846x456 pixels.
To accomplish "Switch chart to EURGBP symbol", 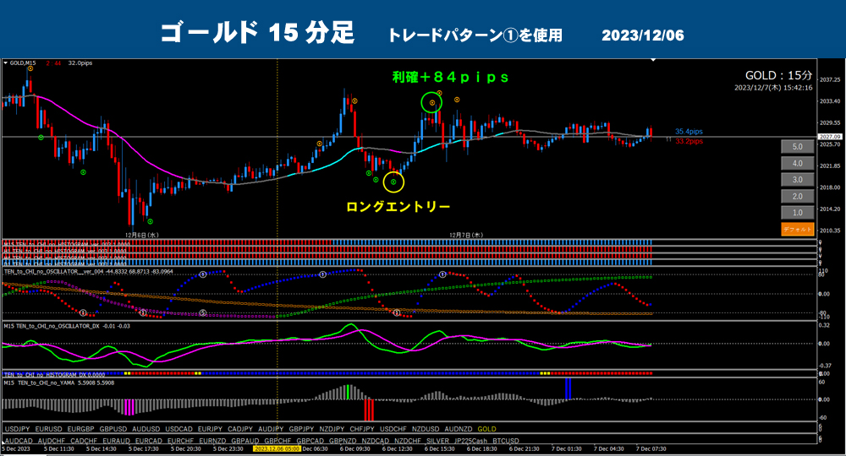I will coord(81,429).
